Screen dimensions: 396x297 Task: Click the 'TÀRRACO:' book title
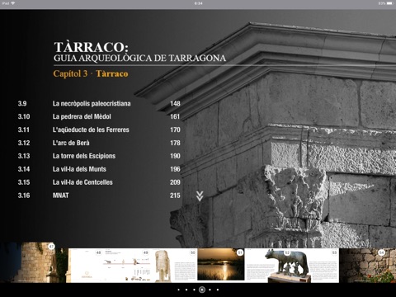[x=91, y=47]
